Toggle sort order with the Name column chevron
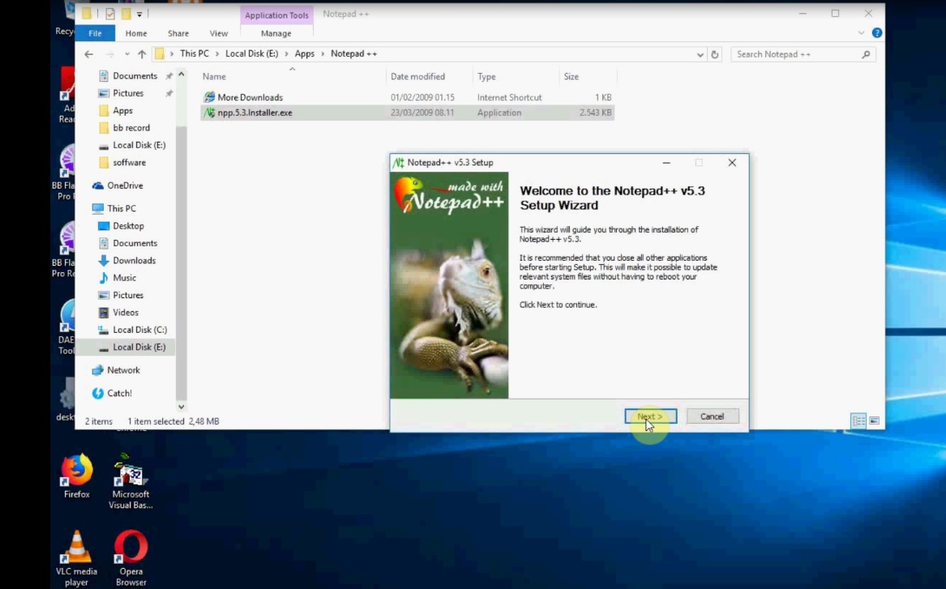This screenshot has height=589, width=946. pyautogui.click(x=292, y=69)
